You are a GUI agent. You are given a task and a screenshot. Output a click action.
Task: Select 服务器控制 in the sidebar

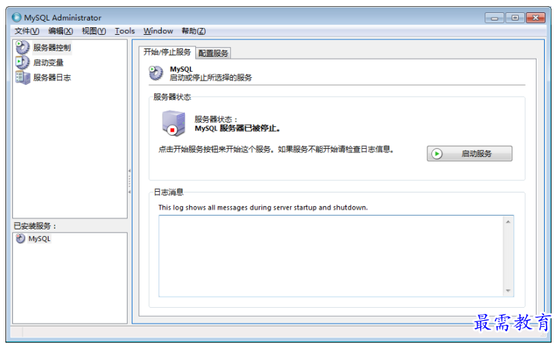click(x=52, y=48)
